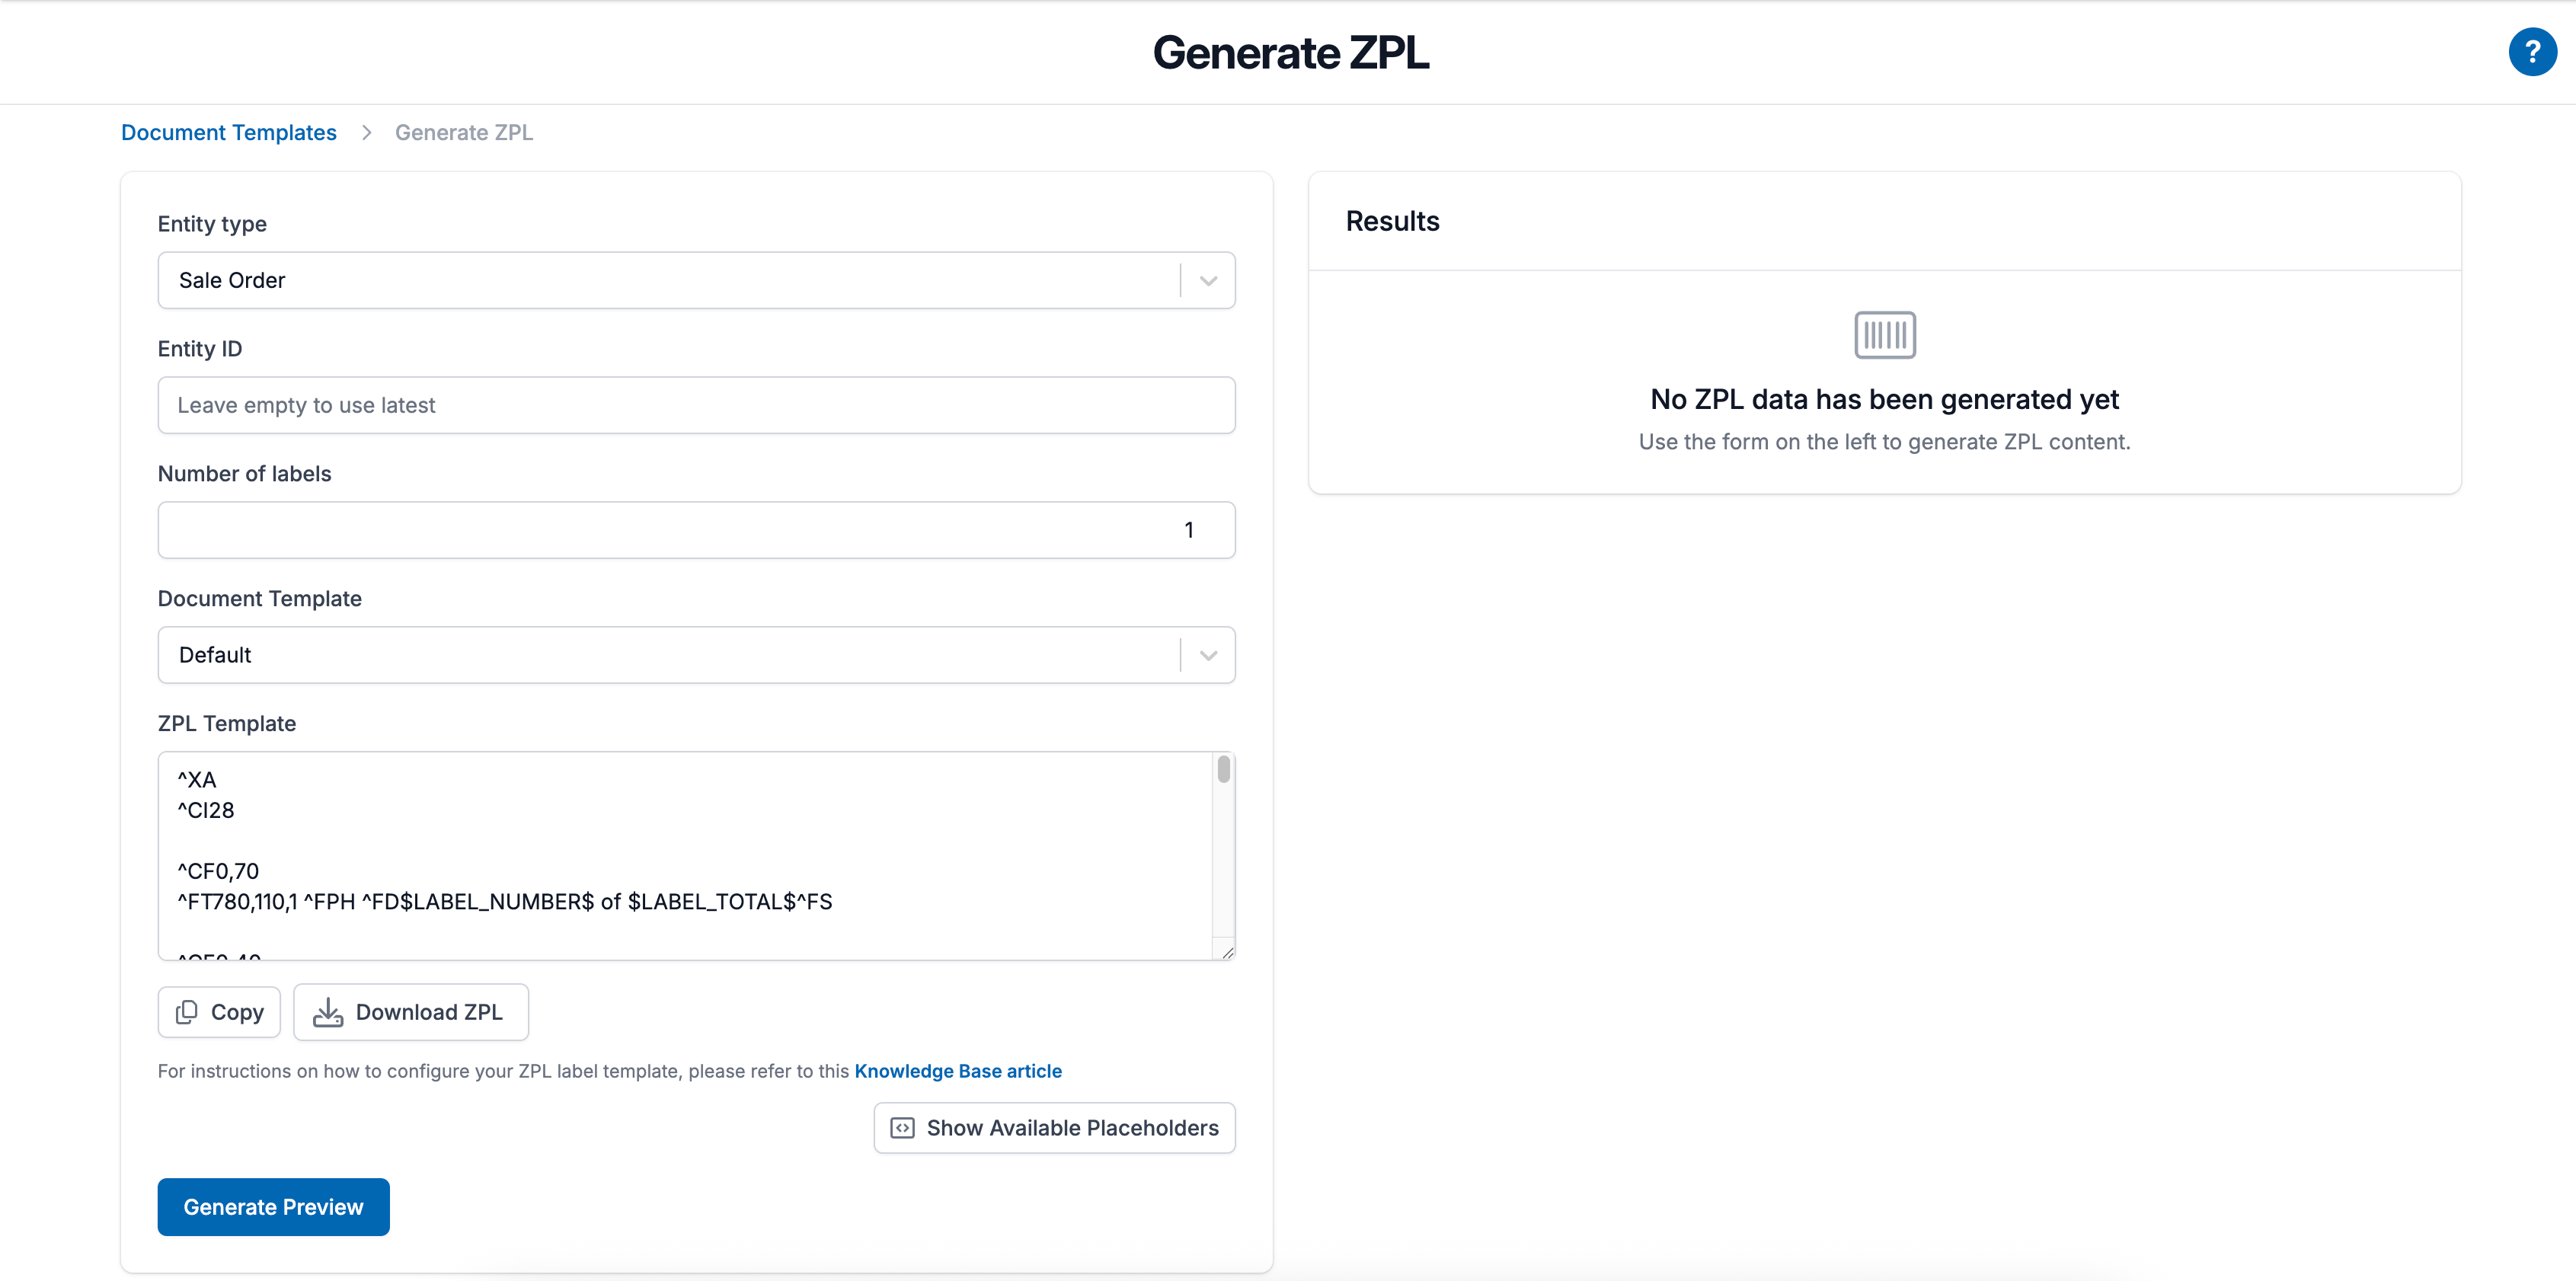The width and height of the screenshot is (2576, 1281).
Task: Click the Generate Preview button
Action: pos(273,1207)
